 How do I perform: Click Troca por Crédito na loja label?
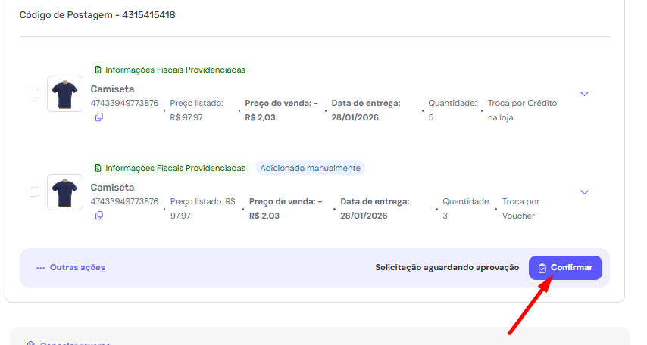[x=522, y=110]
